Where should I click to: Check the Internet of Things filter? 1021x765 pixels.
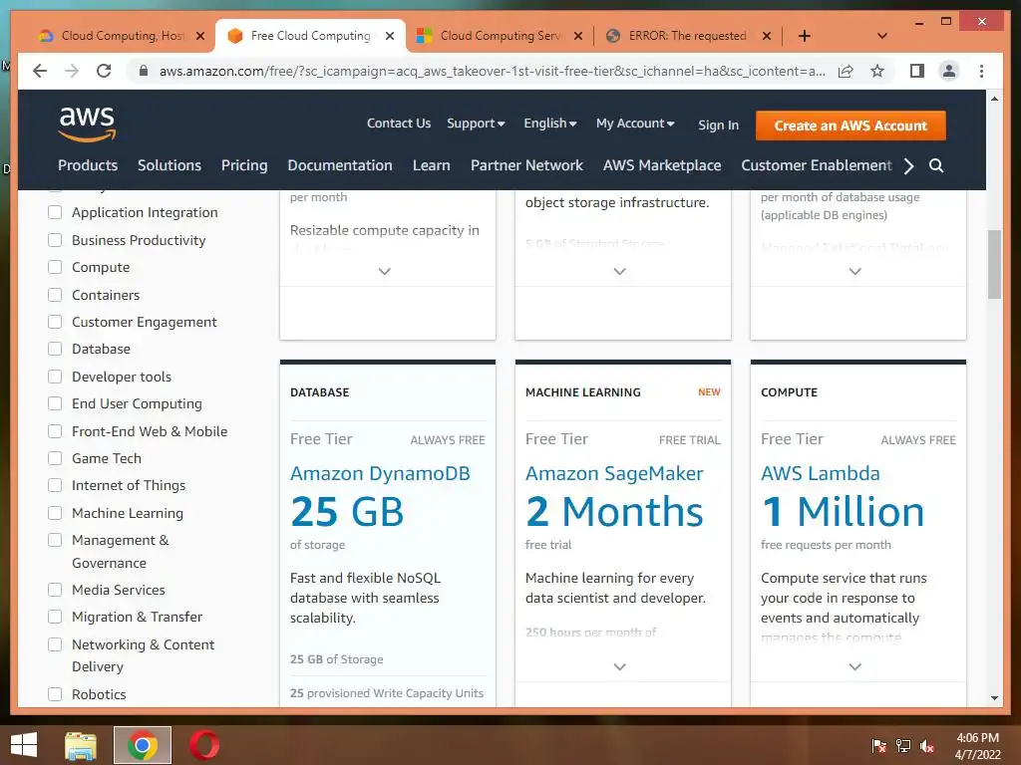[x=56, y=485]
